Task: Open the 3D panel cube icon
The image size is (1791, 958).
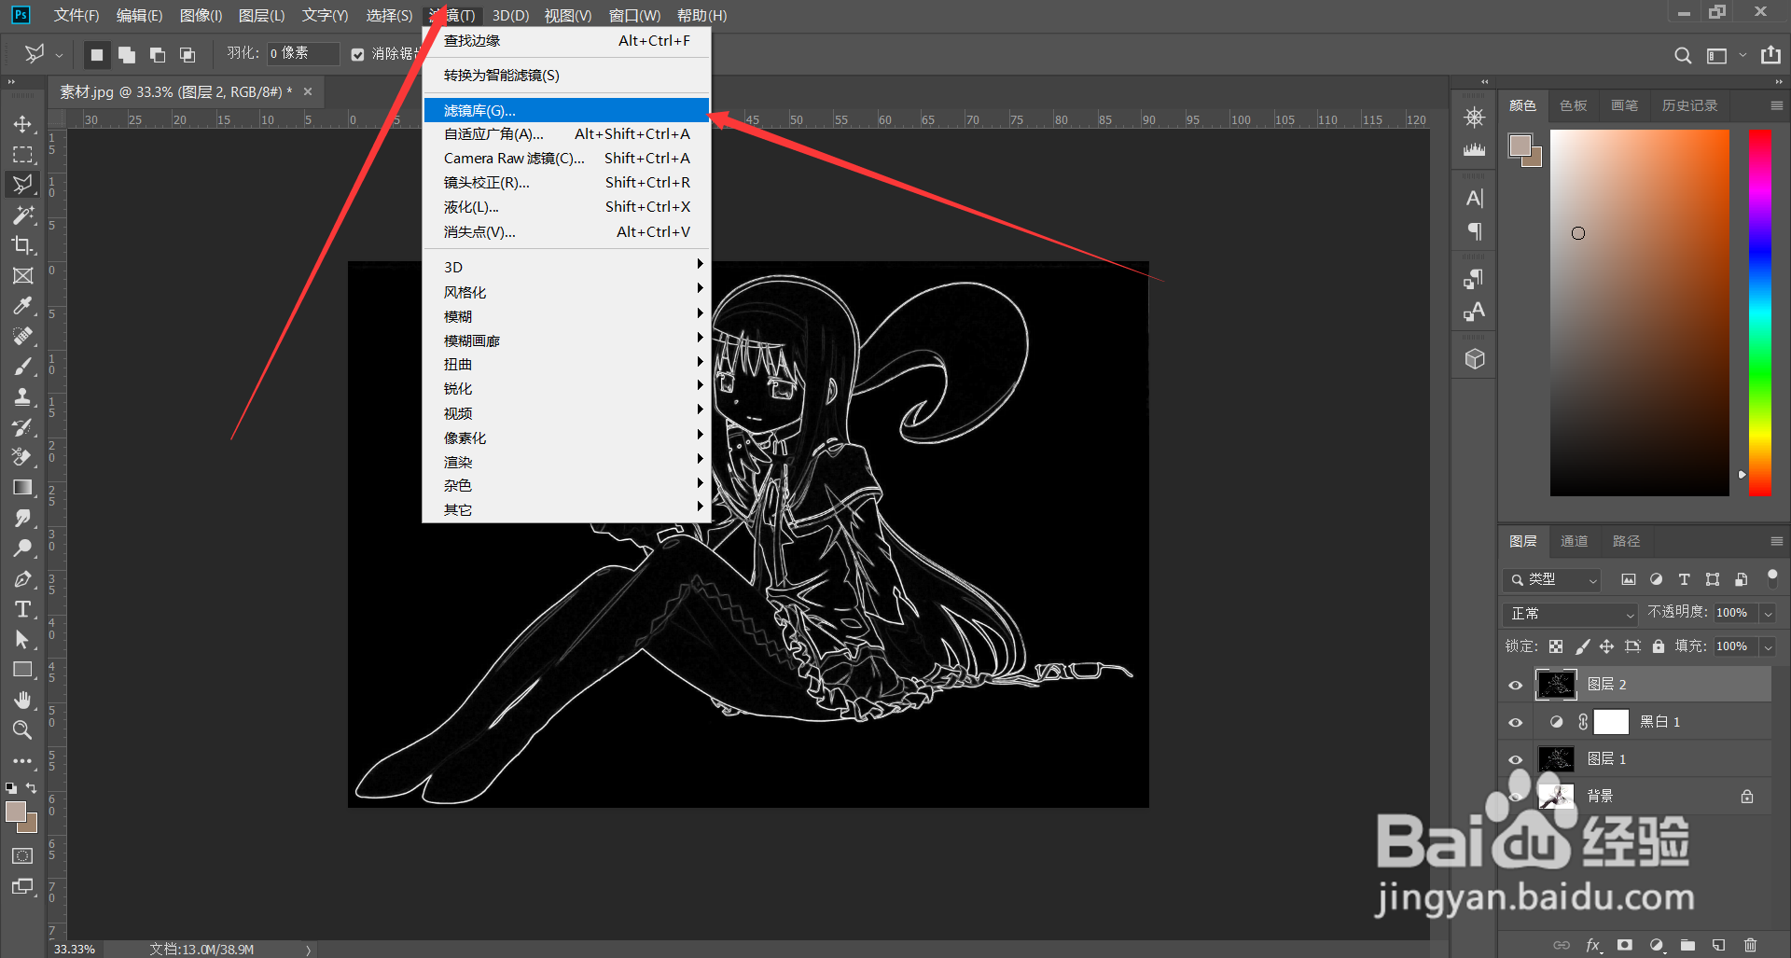Action: tap(1475, 359)
